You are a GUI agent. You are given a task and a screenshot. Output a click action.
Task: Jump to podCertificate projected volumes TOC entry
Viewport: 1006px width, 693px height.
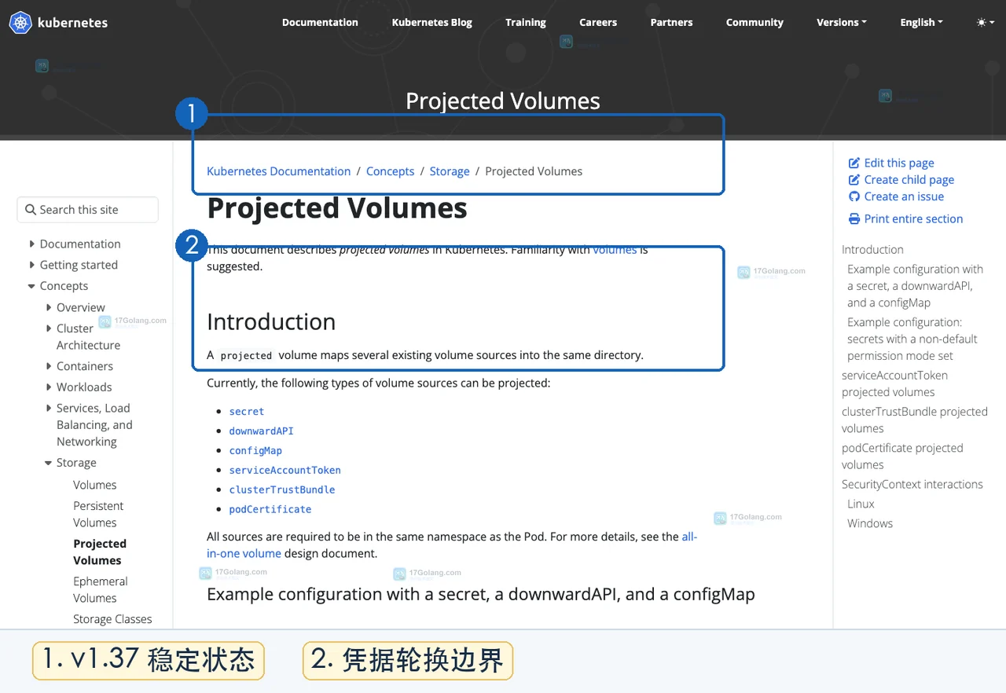[902, 456]
